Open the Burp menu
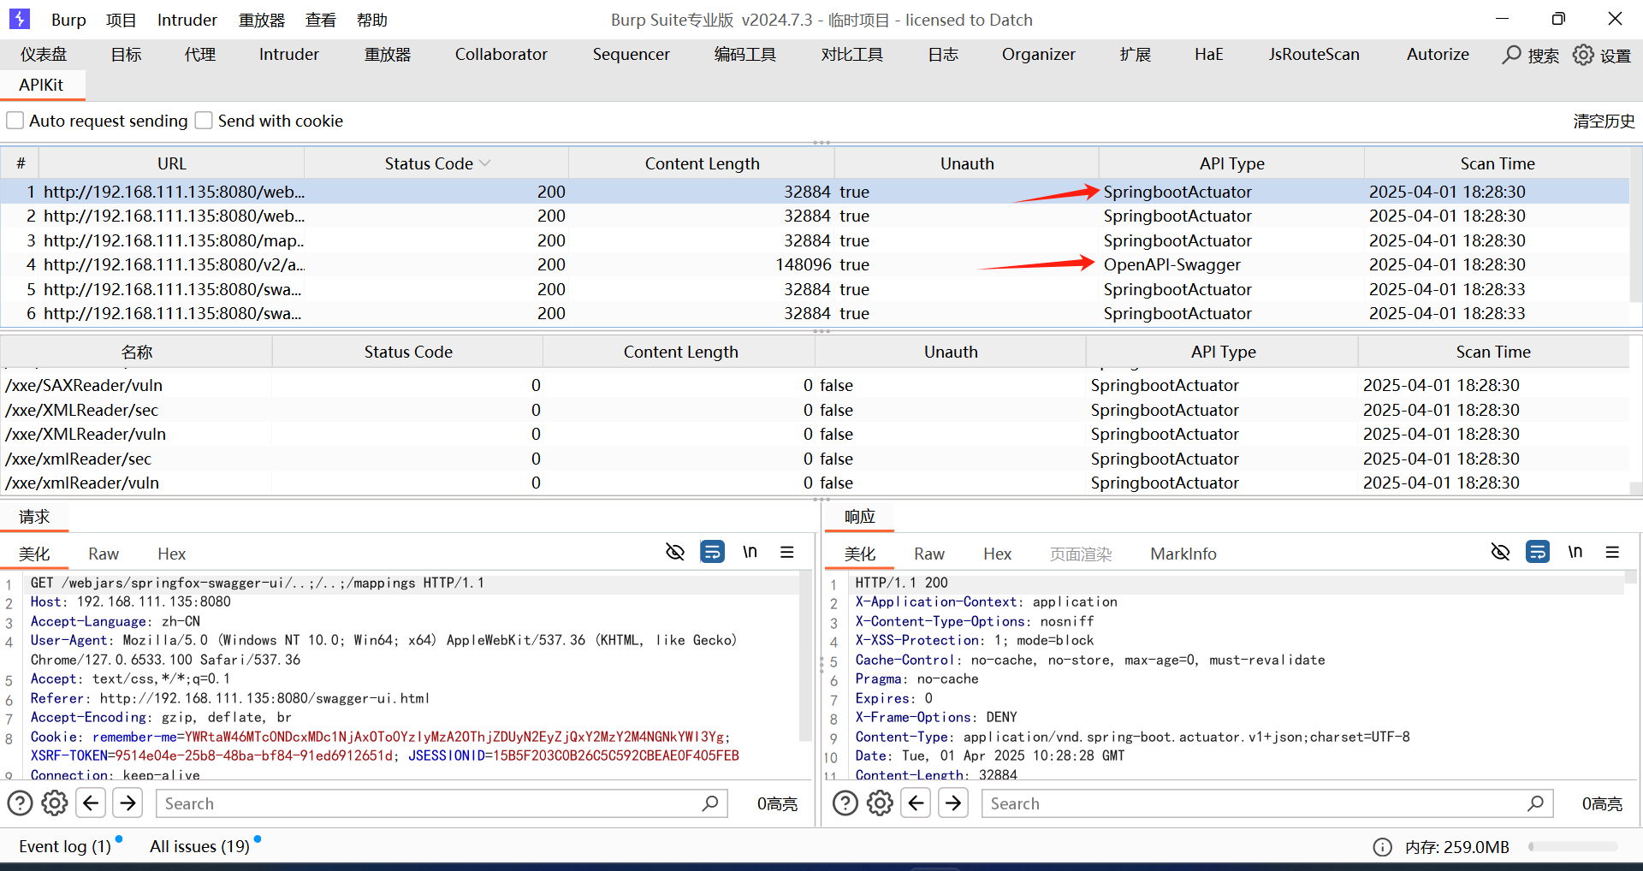 68,20
